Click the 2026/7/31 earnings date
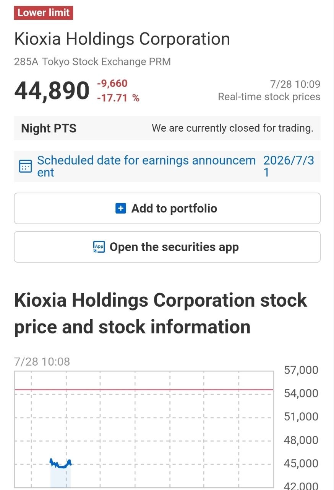The image size is (334, 490). pos(289,166)
